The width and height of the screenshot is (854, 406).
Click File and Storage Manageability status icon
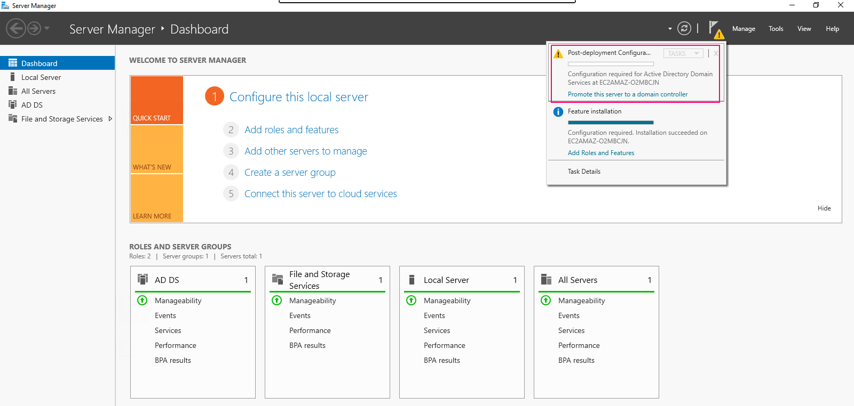click(x=277, y=301)
